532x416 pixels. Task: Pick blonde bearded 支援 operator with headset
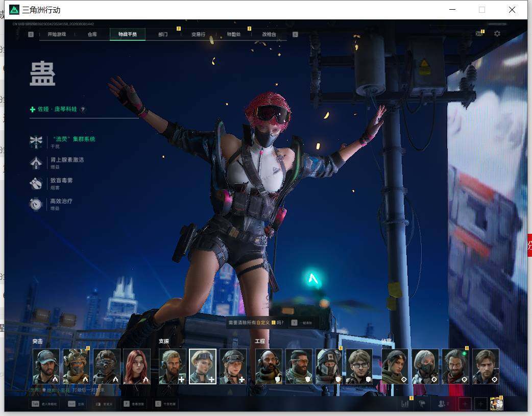tap(173, 366)
